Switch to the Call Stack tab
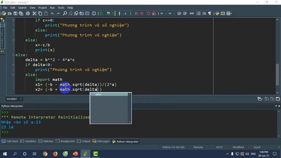The image size is (281, 158). pyautogui.click(x=10, y=141)
